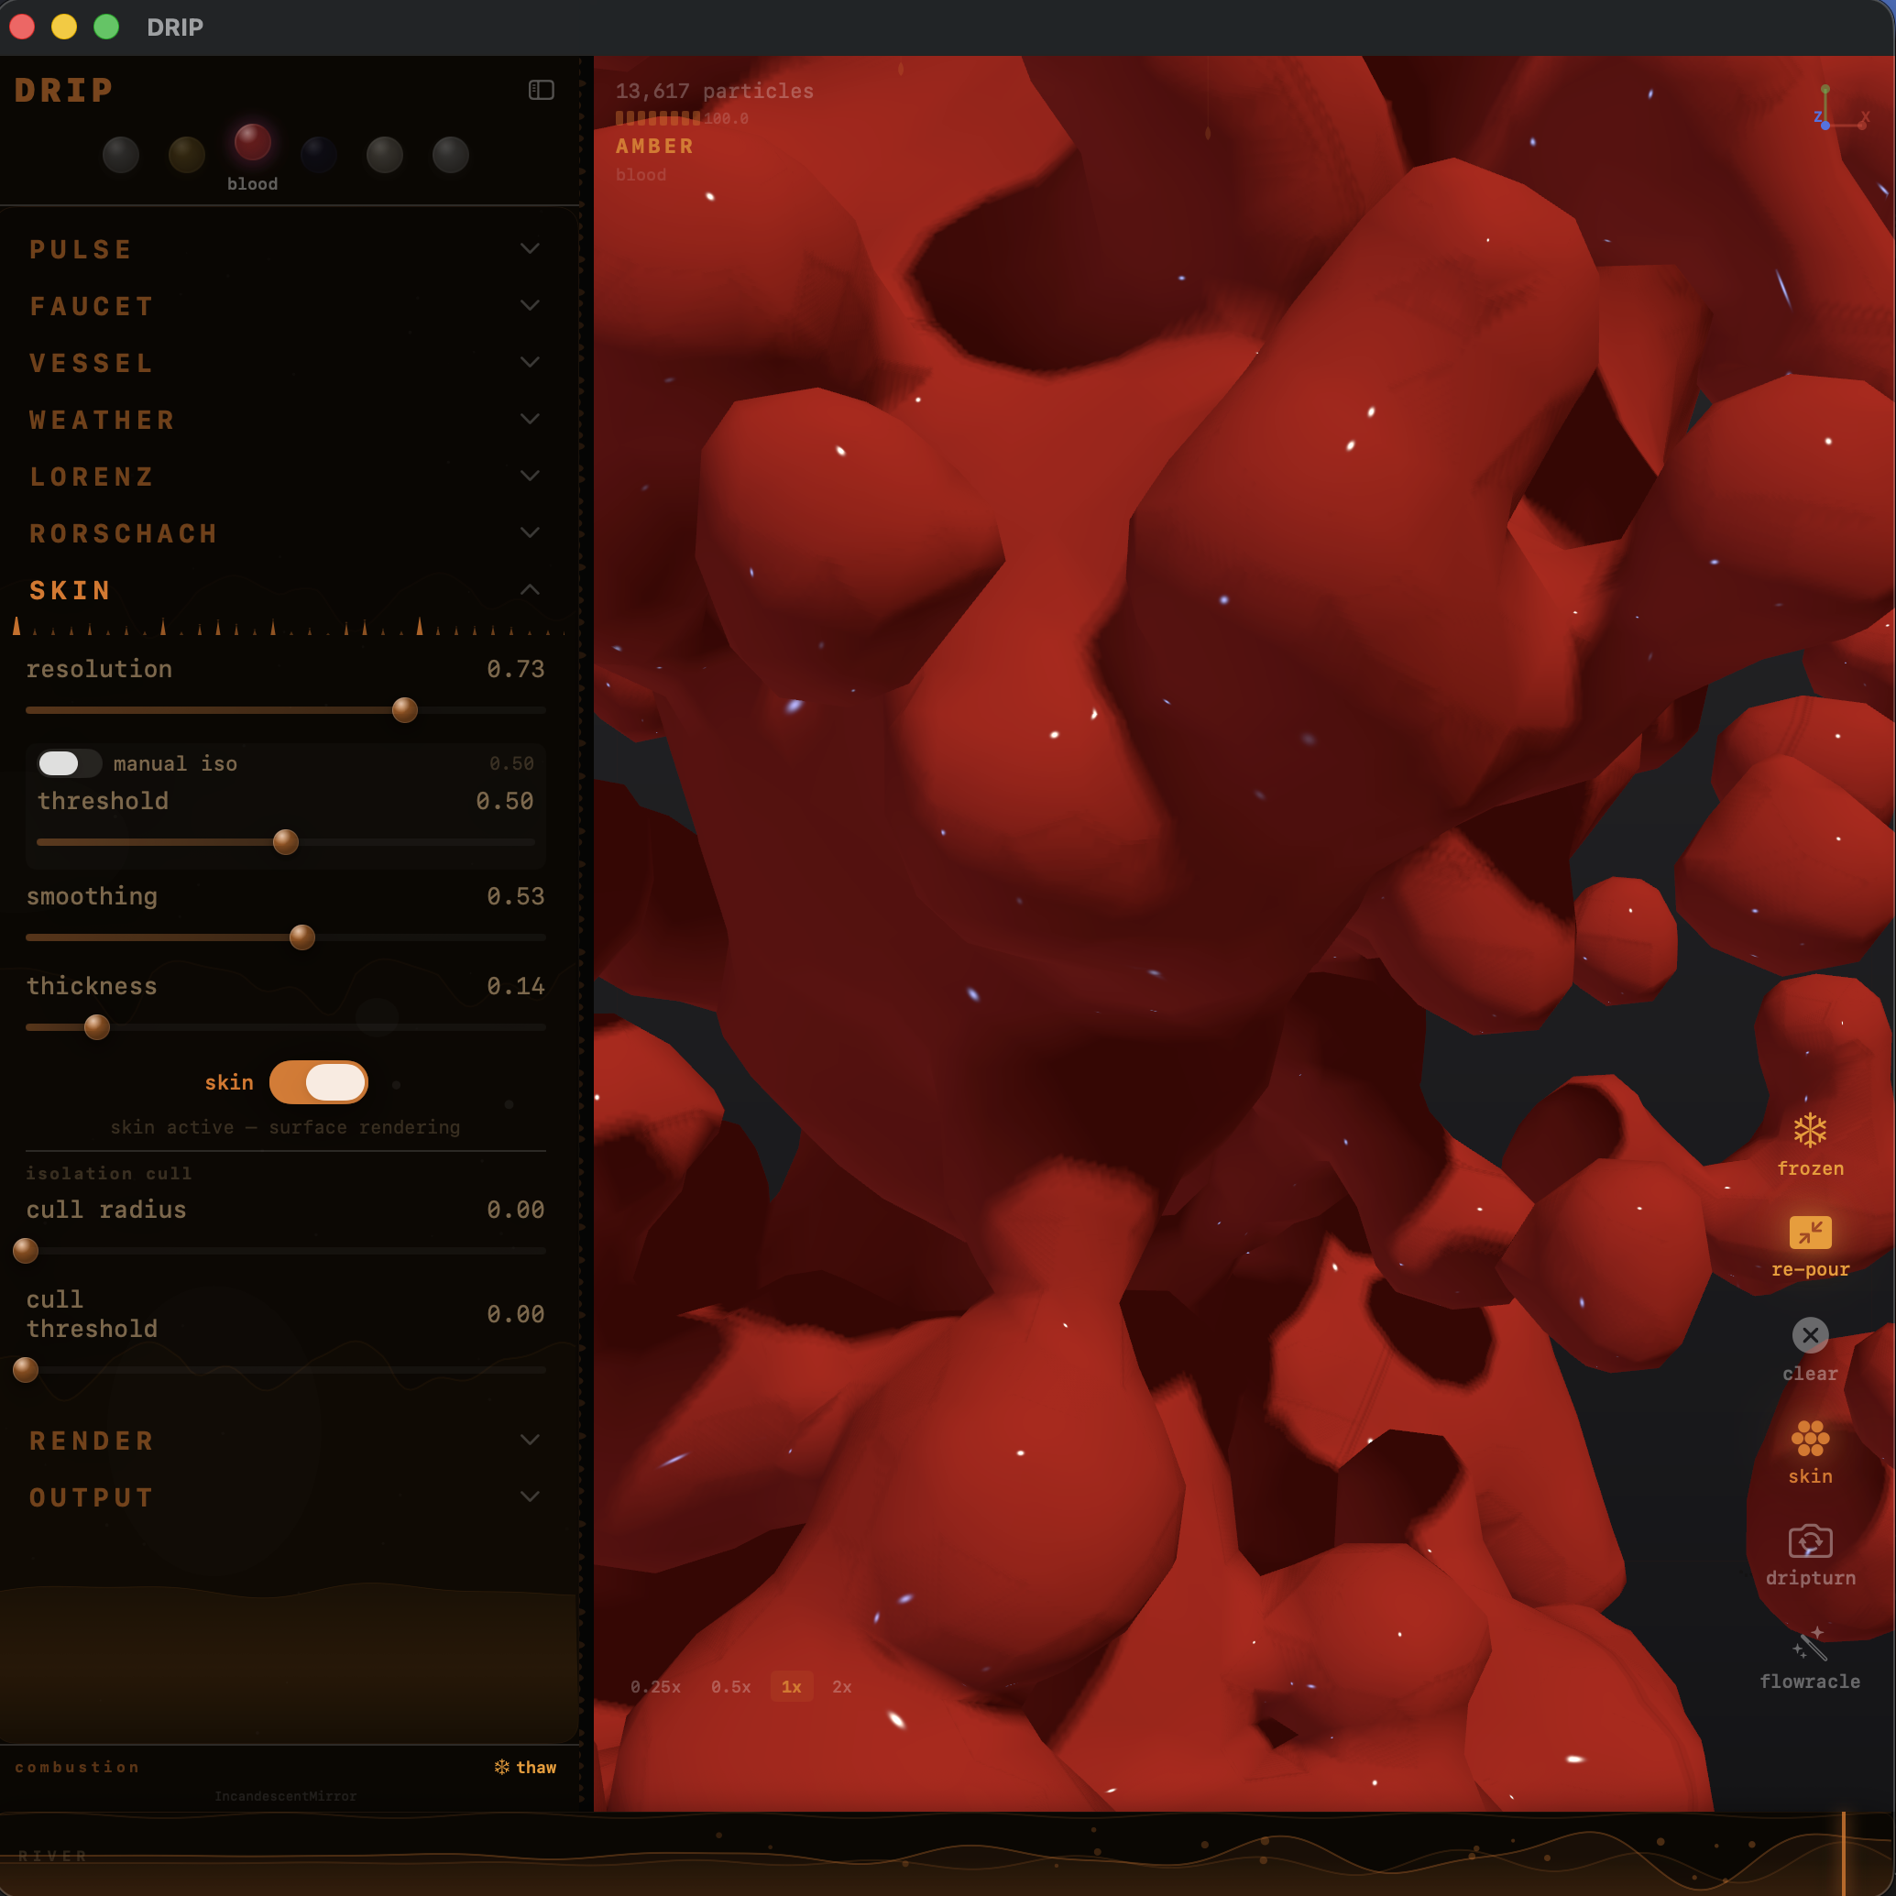Open the DRIP menu in the menu bar
Viewport: 1896px width, 1896px height.
175,27
